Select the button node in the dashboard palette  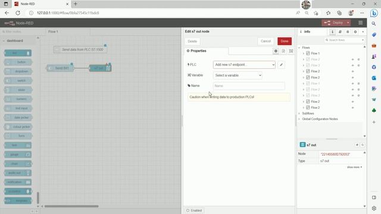[x=18, y=62]
